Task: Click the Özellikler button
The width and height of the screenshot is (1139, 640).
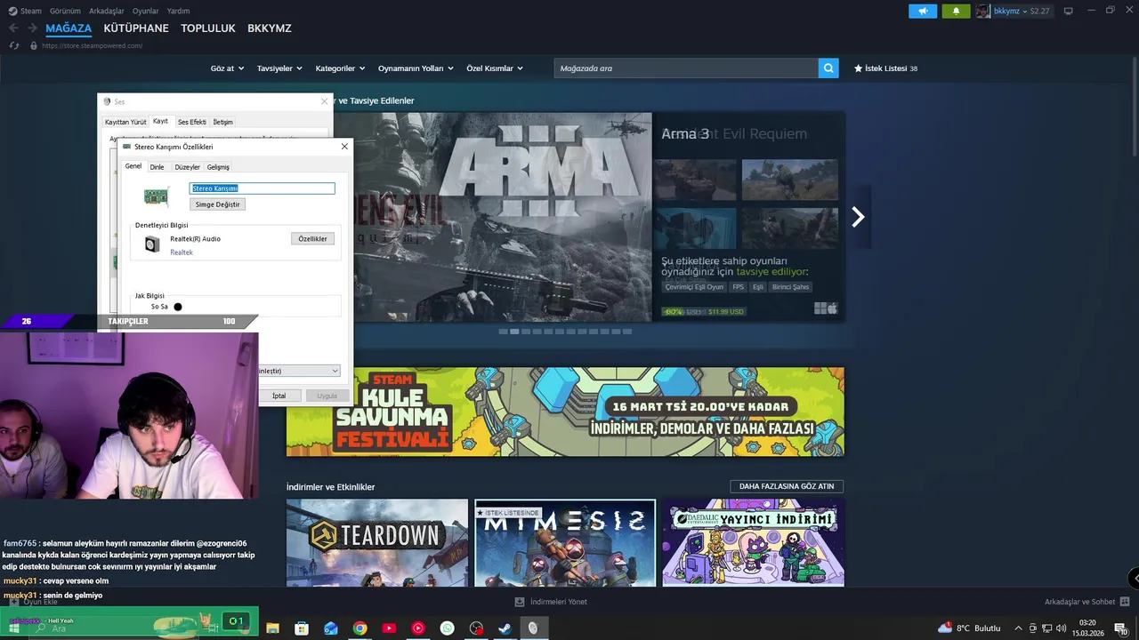Action: pyautogui.click(x=312, y=239)
